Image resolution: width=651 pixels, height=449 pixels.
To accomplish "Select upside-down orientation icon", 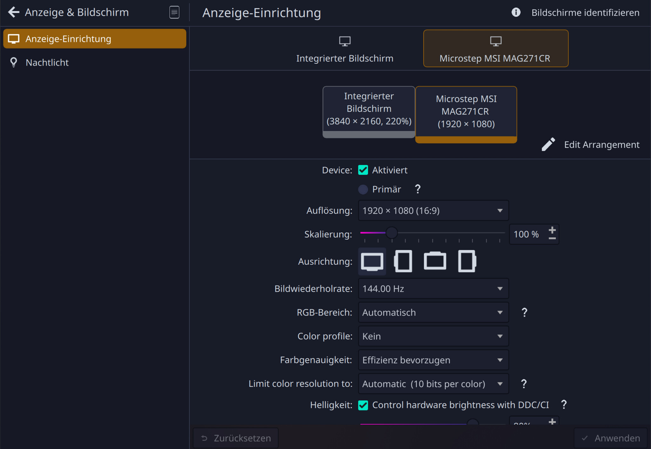I will tap(435, 261).
